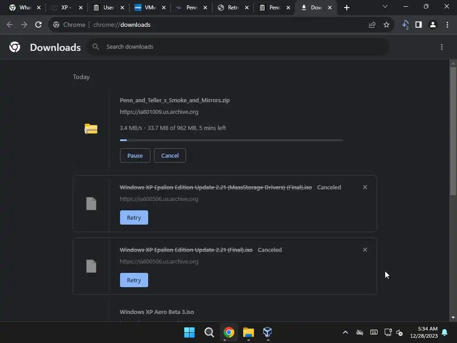Pause the Penn and Teller download
Viewport: 457px width, 343px height.
[x=135, y=155]
